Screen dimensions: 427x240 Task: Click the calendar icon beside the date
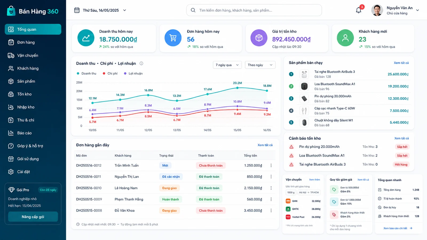point(77,10)
